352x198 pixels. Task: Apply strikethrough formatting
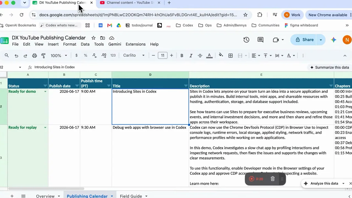(200, 56)
